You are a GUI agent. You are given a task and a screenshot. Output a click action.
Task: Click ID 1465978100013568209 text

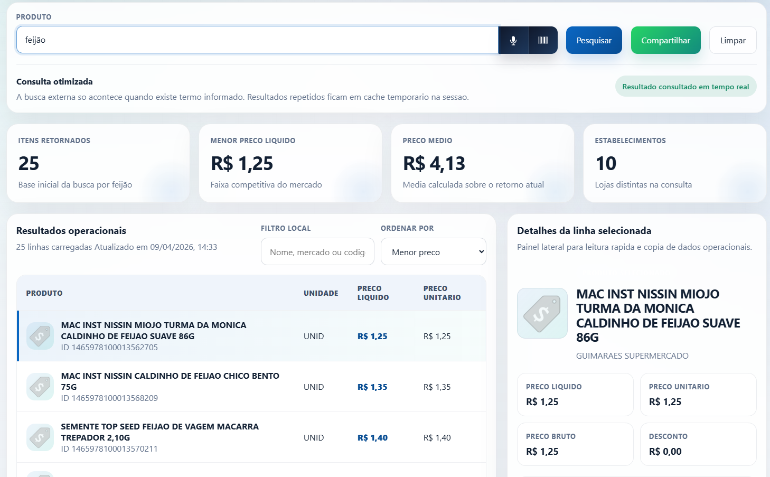[109, 398]
